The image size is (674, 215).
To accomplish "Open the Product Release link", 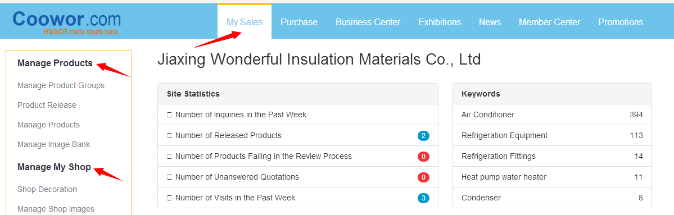I will [47, 105].
